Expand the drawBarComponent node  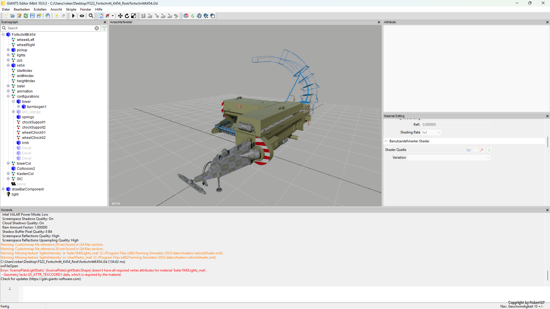[3, 189]
